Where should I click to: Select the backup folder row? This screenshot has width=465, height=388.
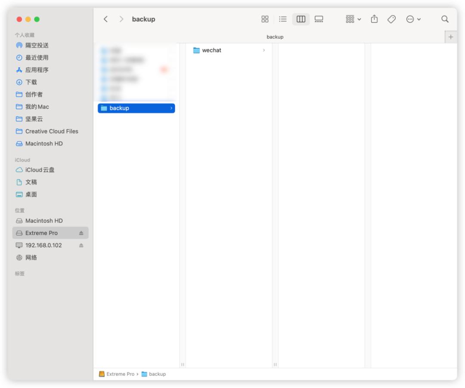[x=136, y=108]
